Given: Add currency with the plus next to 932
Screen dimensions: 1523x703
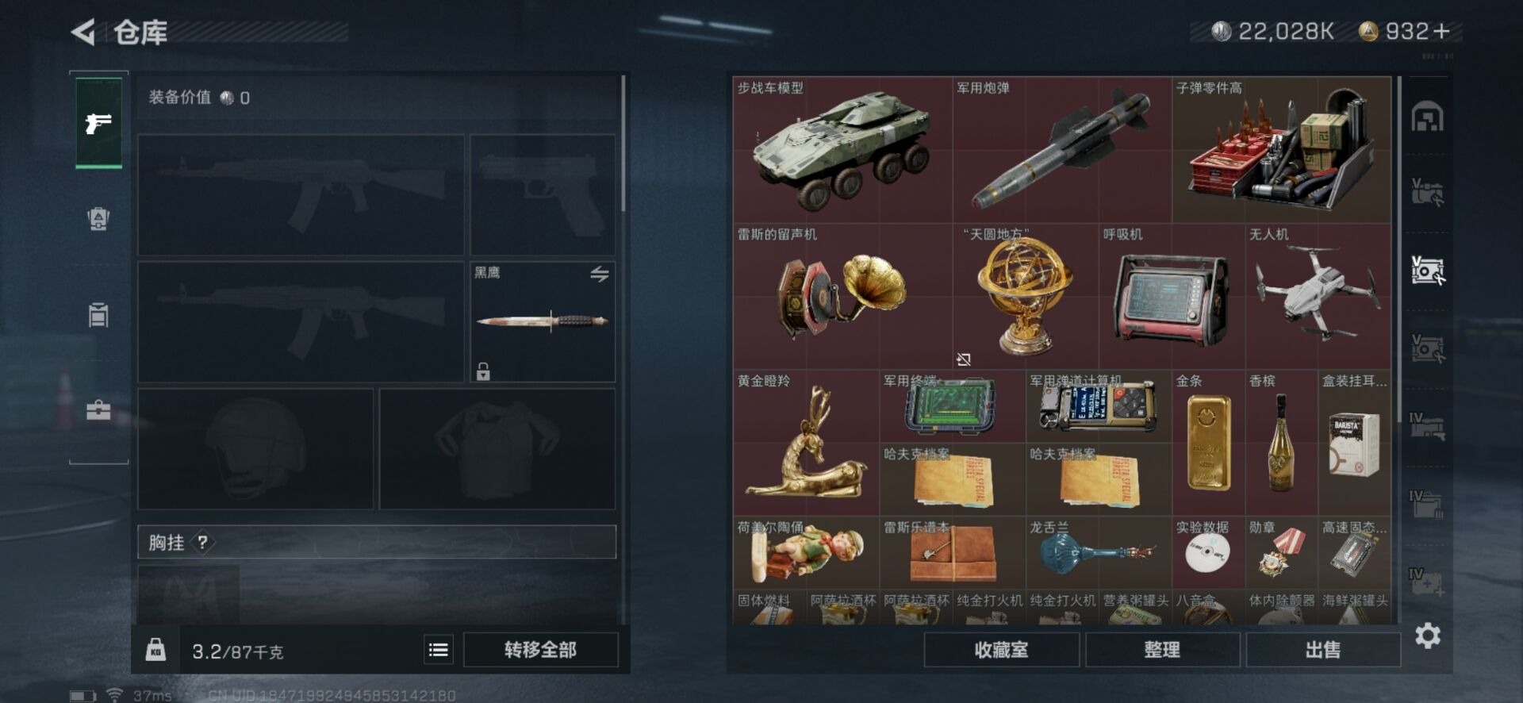Looking at the screenshot, I should click(x=1442, y=32).
